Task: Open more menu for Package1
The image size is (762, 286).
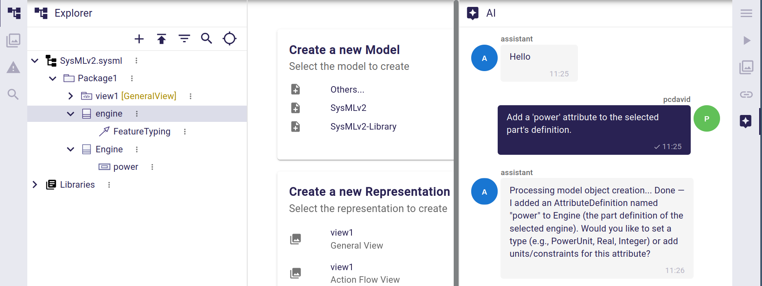Action: [x=132, y=78]
